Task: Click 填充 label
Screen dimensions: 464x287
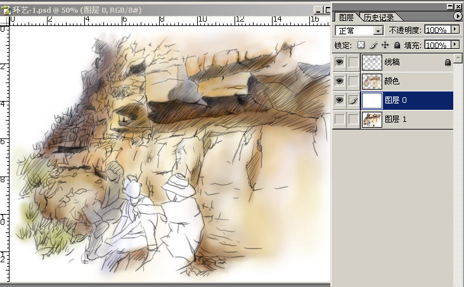Action: point(413,45)
